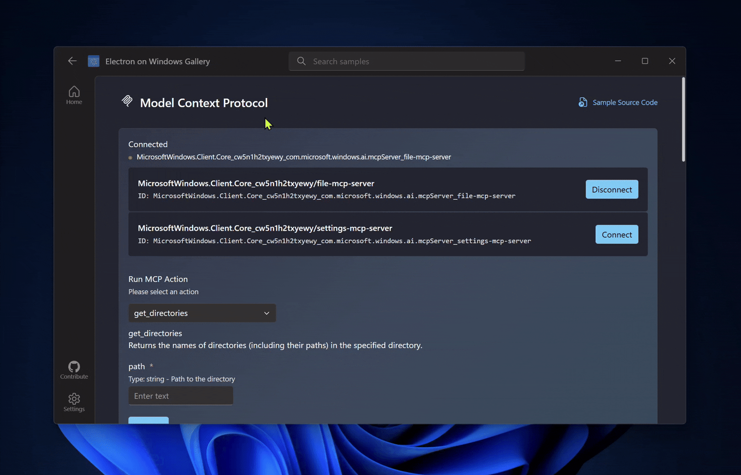Screen dimensions: 741x475
Task: Open the Contribute GitHub icon
Action: click(74, 370)
